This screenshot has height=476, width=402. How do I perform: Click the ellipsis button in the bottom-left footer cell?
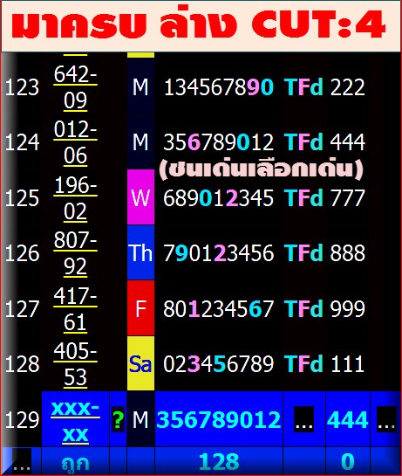[x=22, y=461]
